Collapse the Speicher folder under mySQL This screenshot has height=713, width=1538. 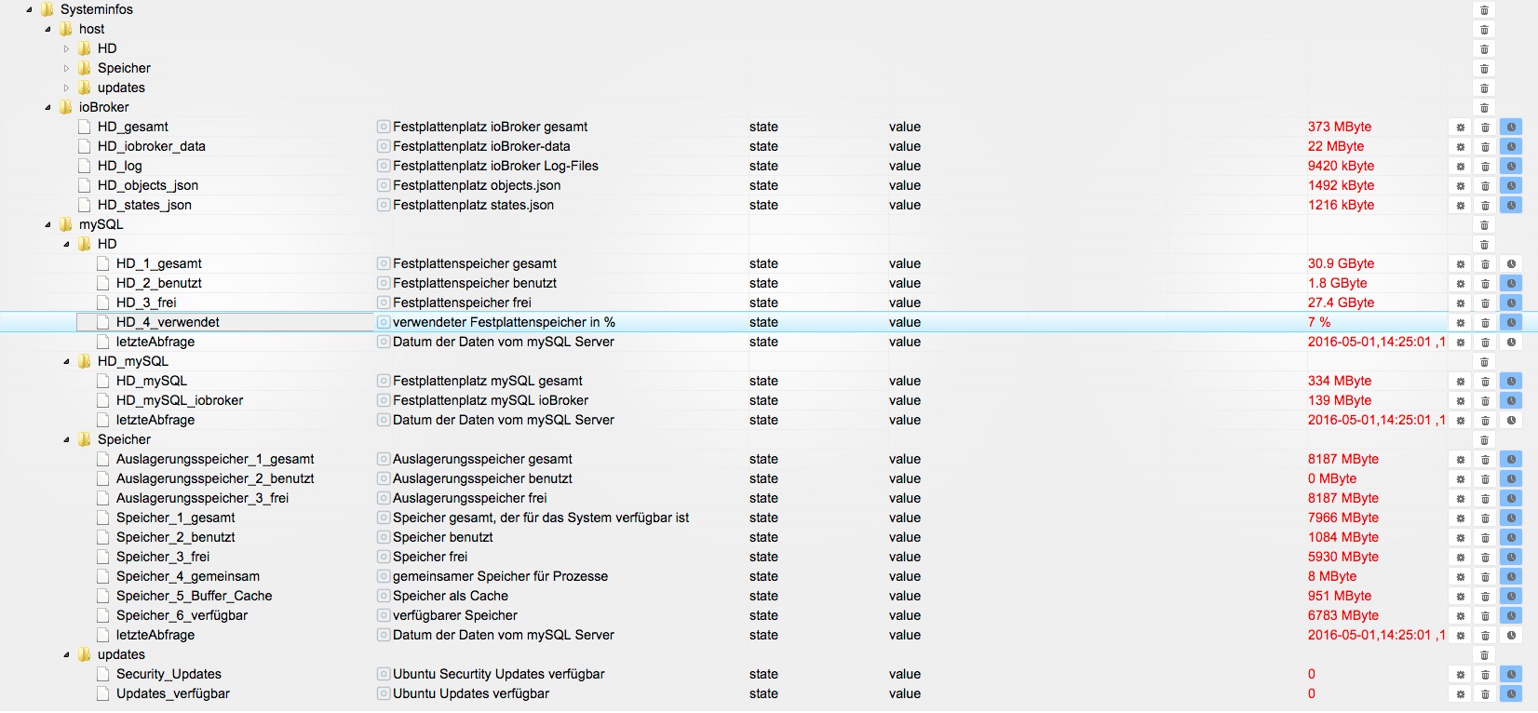(x=66, y=440)
